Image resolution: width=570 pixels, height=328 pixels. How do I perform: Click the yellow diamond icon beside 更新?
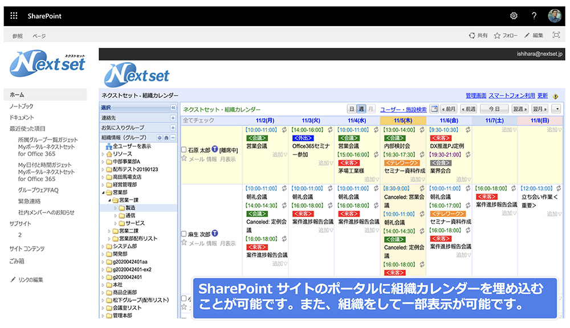[x=555, y=96]
